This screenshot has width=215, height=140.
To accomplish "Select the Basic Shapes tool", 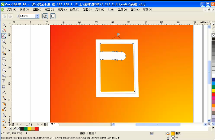I will (4, 75).
